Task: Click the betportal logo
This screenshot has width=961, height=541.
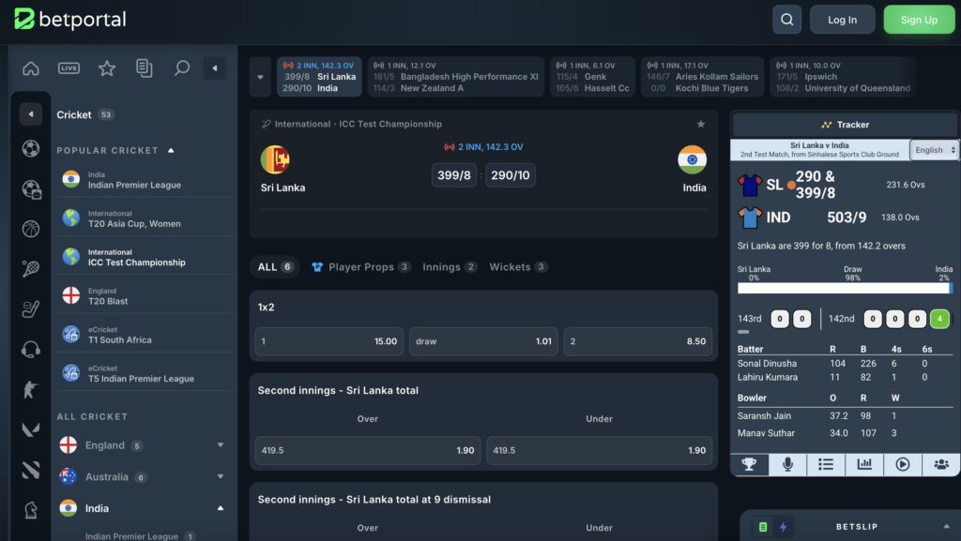Action: 69,20
